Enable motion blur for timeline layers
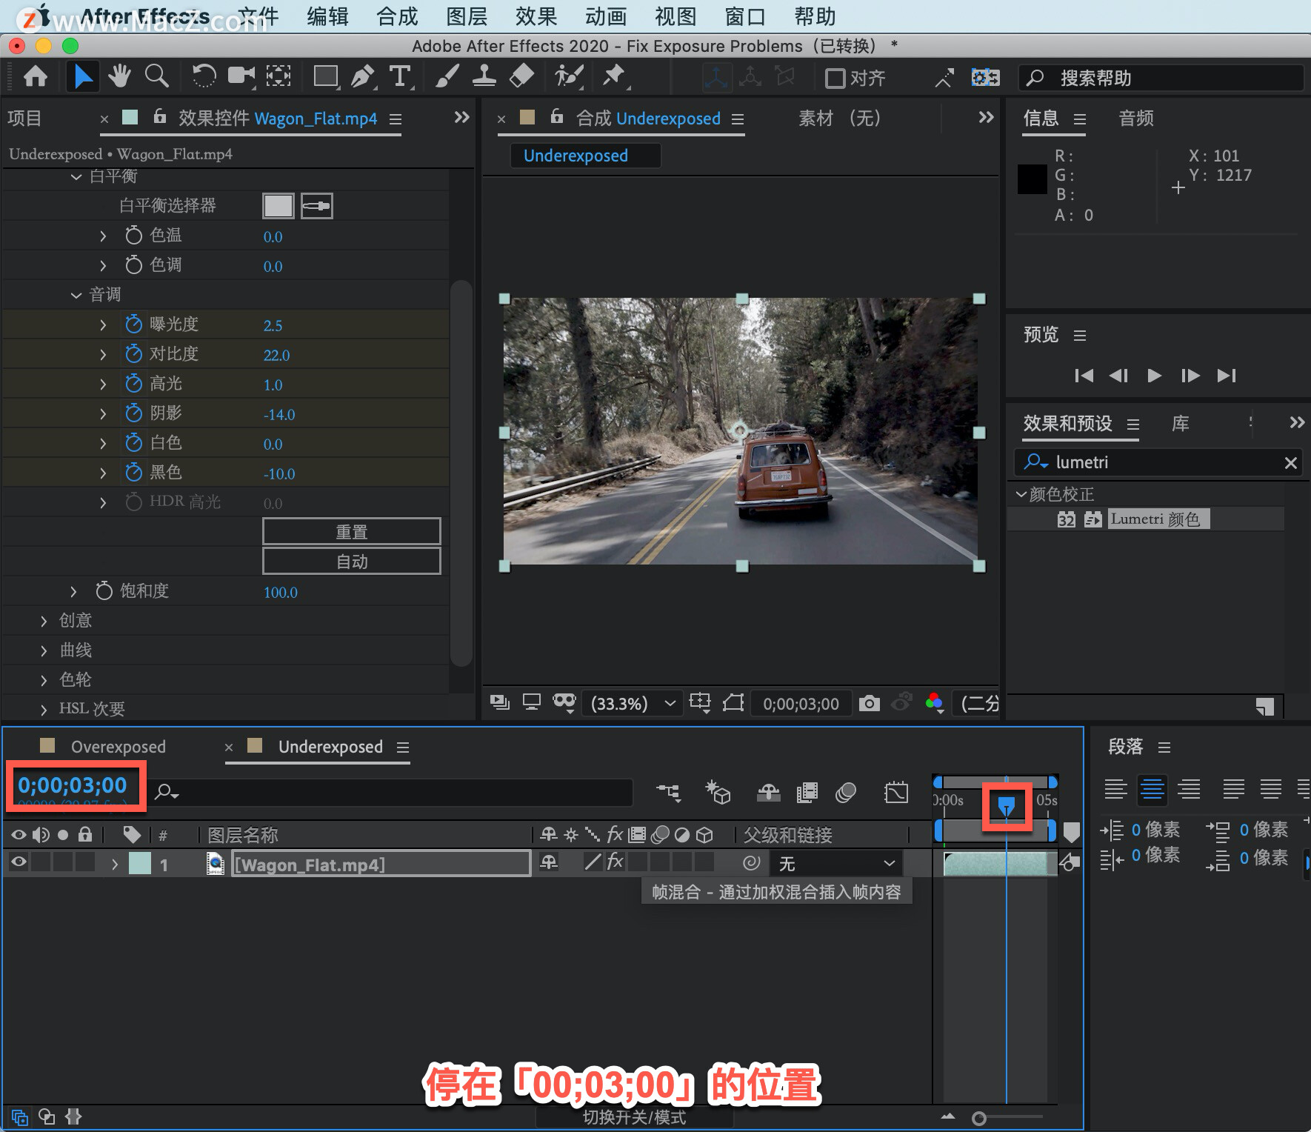This screenshot has width=1311, height=1132. coord(846,793)
